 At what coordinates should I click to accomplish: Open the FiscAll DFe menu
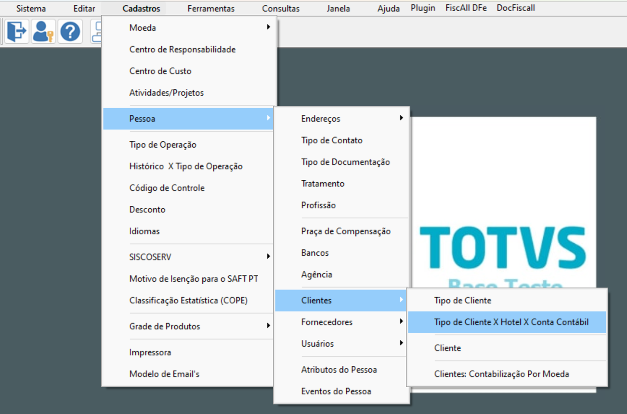[x=466, y=8]
